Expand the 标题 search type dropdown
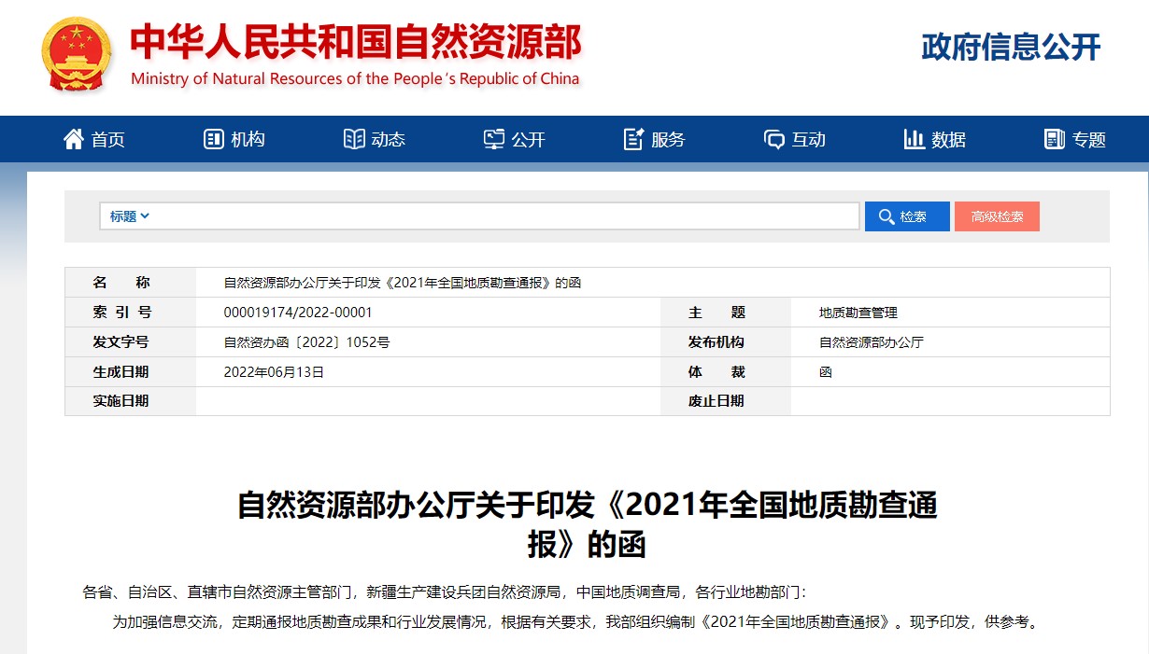The height and width of the screenshot is (654, 1149). pos(130,216)
